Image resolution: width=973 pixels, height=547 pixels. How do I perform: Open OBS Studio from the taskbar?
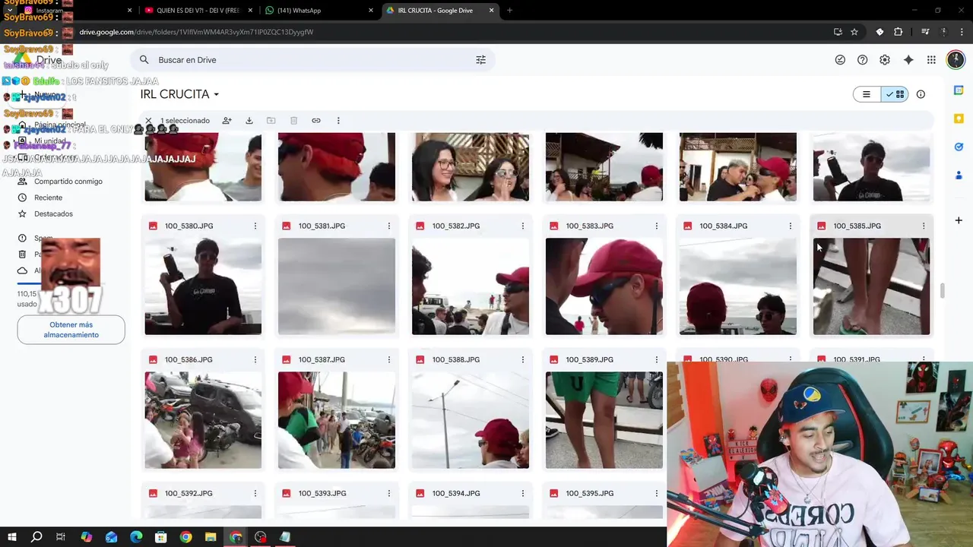coord(261,537)
